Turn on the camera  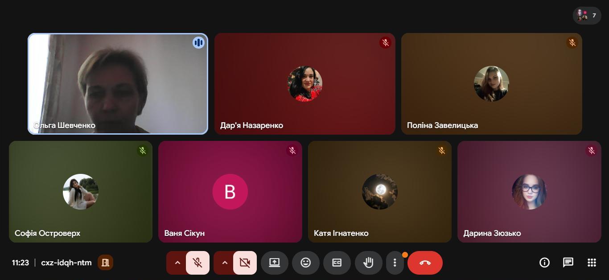(x=244, y=263)
